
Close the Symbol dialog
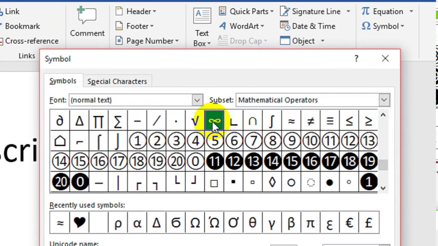(385, 58)
